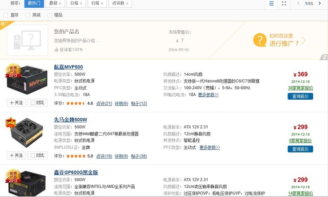
Task: Click the 您的产品名 placeholder title
Action: click(x=67, y=32)
